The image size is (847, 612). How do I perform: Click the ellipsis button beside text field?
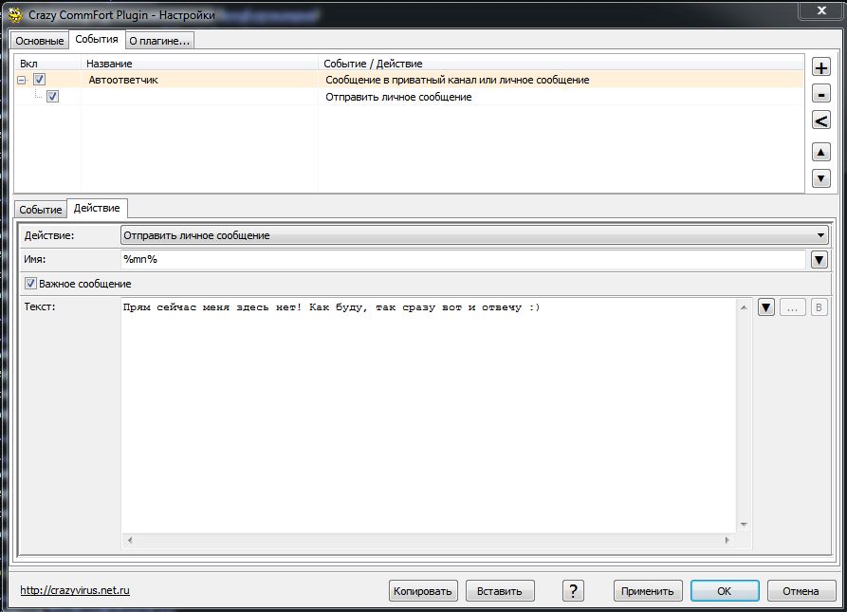(x=793, y=307)
